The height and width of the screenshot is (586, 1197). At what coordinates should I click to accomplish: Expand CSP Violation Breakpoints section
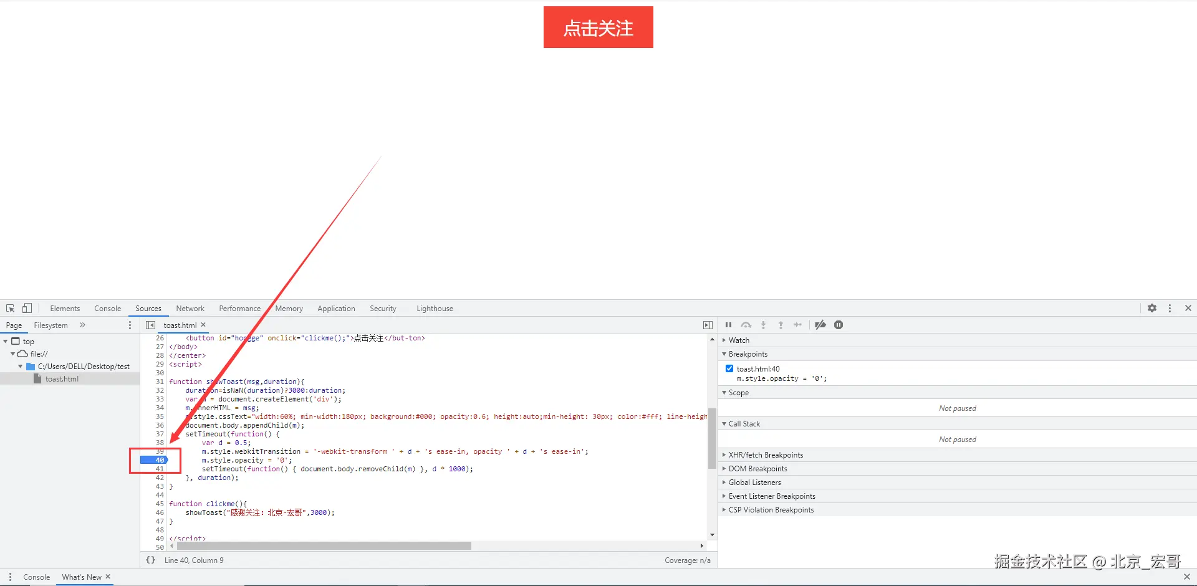click(724, 510)
